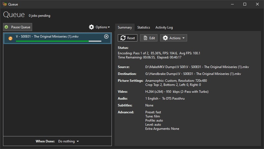Screen dimensions: 264x149
Task: Show the Activity Log tab
Action: [x=164, y=27]
